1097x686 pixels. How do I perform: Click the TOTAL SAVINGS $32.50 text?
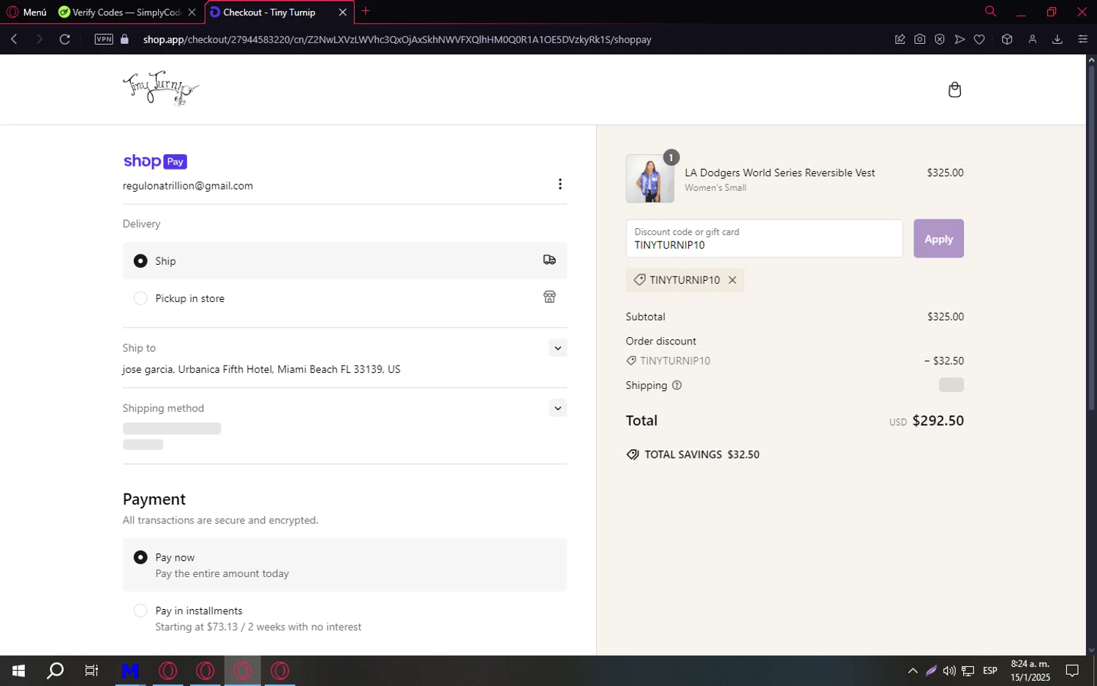[x=702, y=454]
